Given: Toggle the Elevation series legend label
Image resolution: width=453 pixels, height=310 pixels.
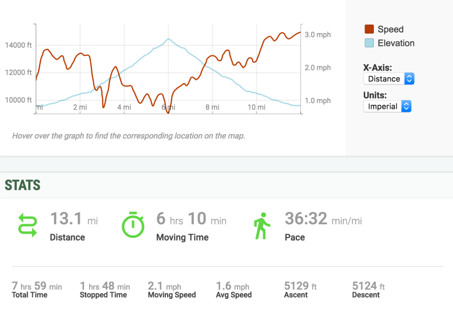Looking at the screenshot, I should pos(396,43).
